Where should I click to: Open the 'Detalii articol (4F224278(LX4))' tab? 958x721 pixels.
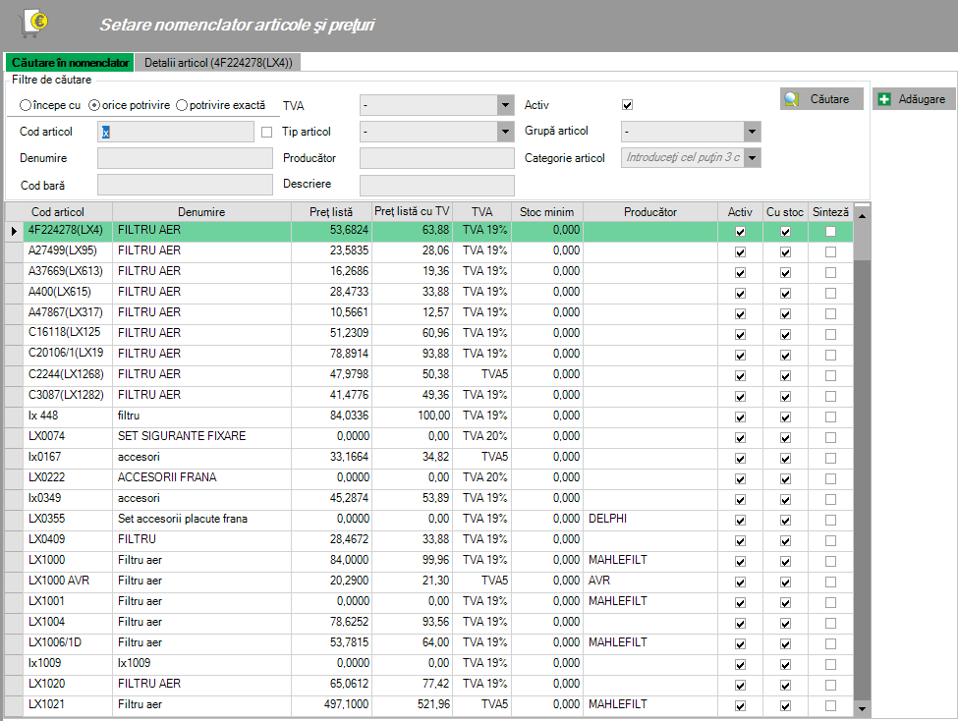click(x=218, y=62)
